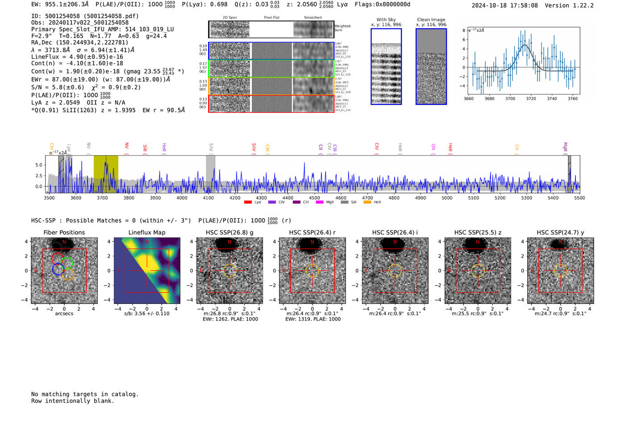Click the orange aperture circle in g-band cutout
Viewport: 625px width, 425px height.
(x=229, y=271)
